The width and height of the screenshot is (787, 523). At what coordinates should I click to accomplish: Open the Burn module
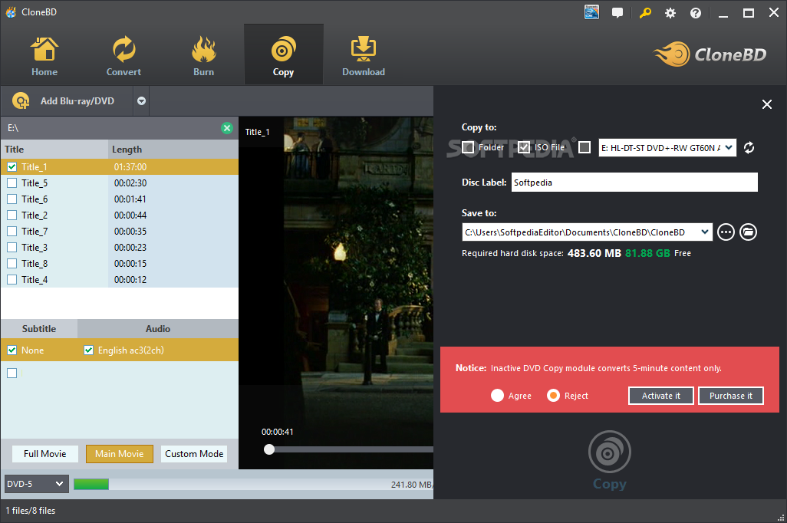tap(203, 56)
